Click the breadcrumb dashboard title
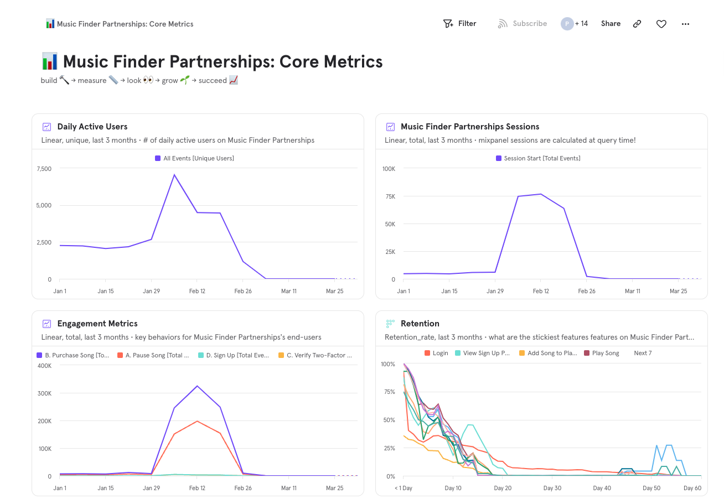The image size is (724, 504). tap(125, 24)
